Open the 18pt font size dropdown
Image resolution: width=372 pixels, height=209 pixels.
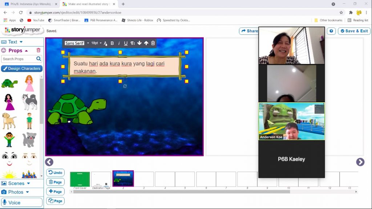[96, 43]
